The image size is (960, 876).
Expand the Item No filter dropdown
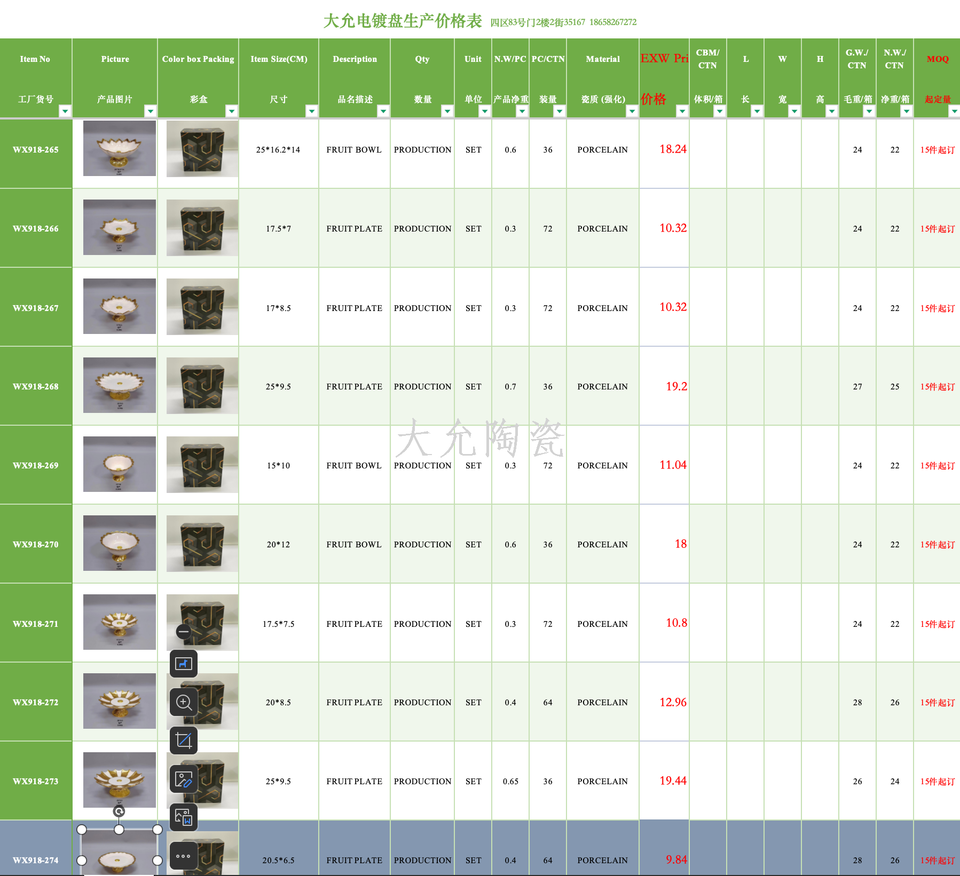(x=65, y=111)
